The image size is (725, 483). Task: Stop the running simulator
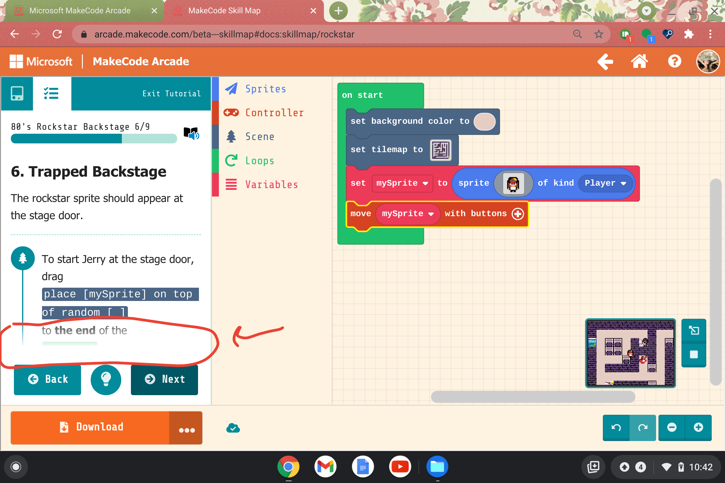(x=694, y=354)
